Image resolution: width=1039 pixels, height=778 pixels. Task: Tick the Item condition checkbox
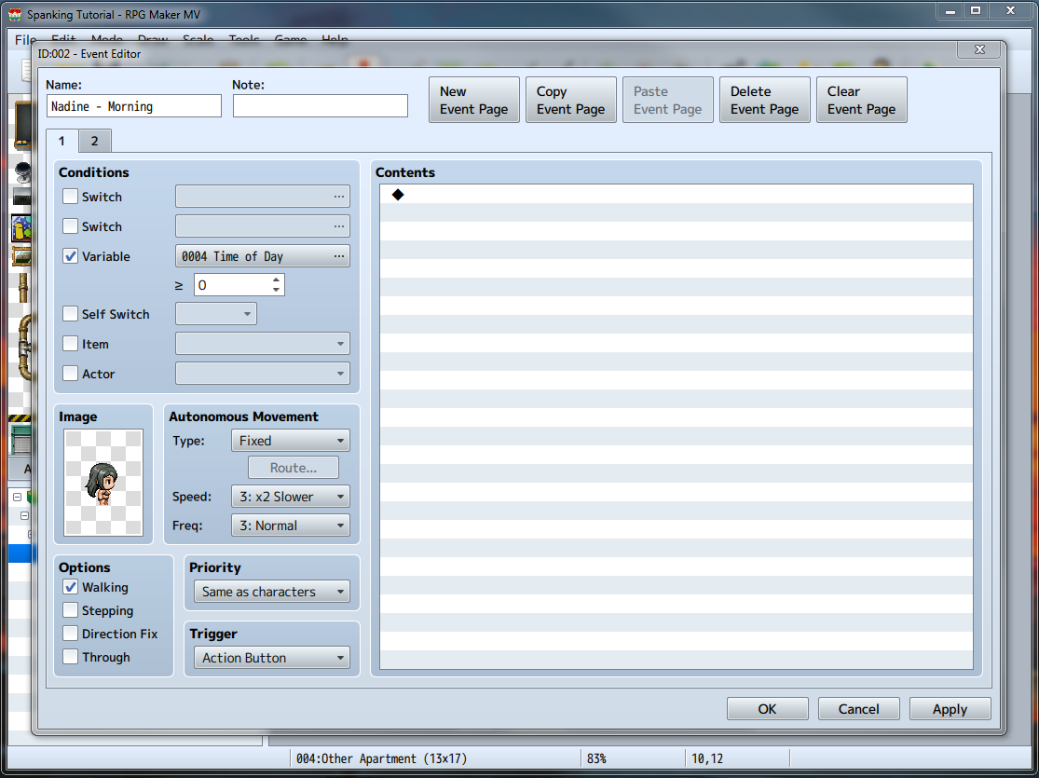coord(70,343)
